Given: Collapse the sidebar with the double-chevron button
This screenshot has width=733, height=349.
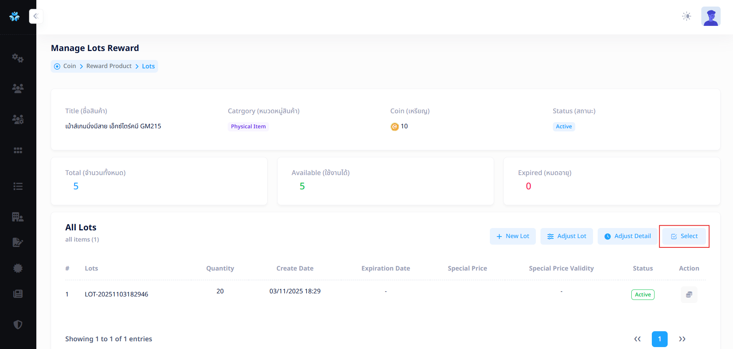Looking at the screenshot, I should click(36, 16).
